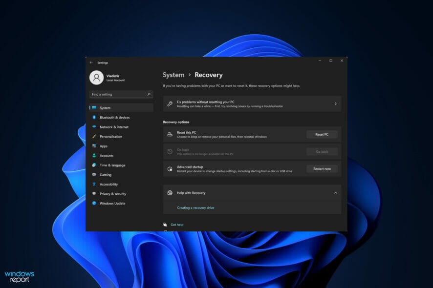Open the Vladimir account avatar
This screenshot has width=433, height=288.
tap(96, 78)
